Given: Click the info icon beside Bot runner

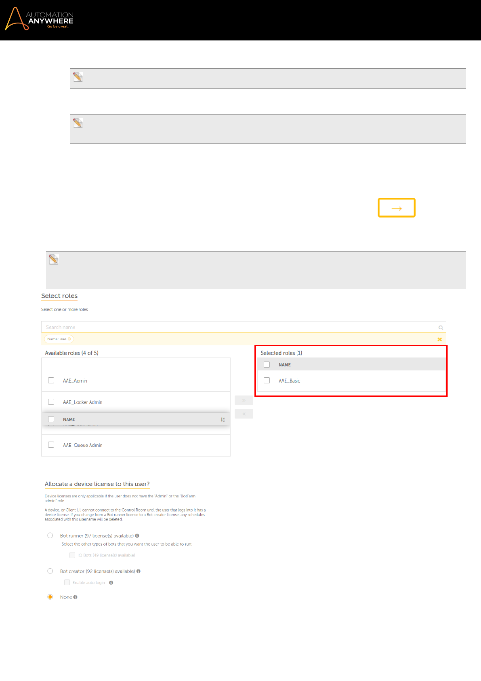Looking at the screenshot, I should tap(137, 536).
